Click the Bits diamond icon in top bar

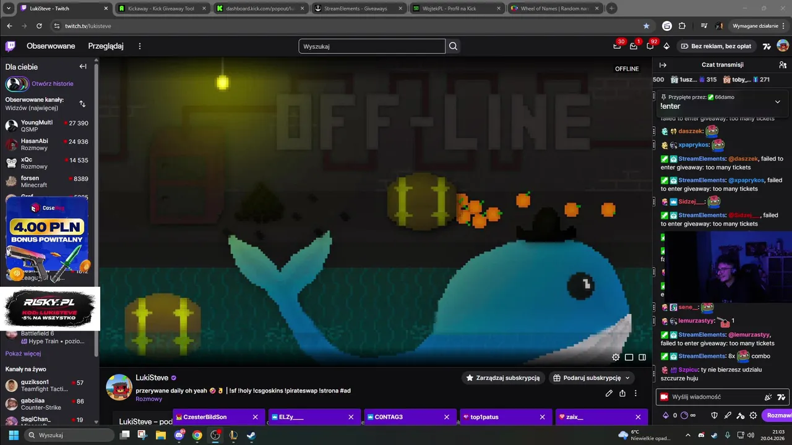coord(666,46)
